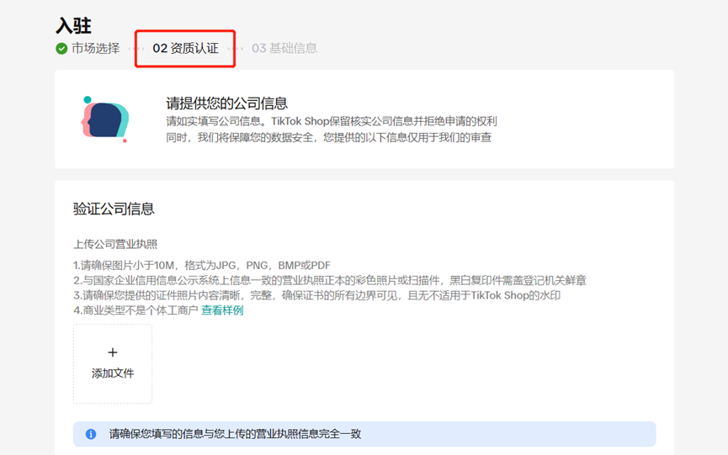The height and width of the screenshot is (455, 728).
Task: Click requirement 2 about 国家企业信用信息公示系统
Action: pyautogui.click(x=330, y=280)
